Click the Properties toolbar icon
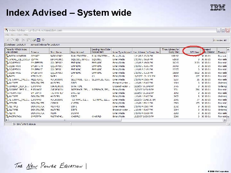 point(28,40)
